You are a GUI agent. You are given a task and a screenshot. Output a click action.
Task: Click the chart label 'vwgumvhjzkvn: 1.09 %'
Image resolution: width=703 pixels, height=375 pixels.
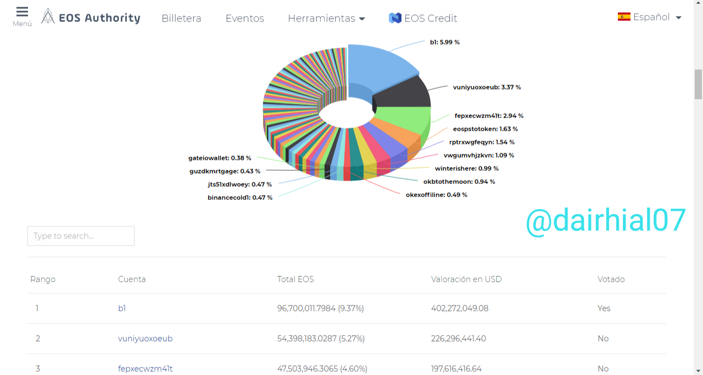tap(479, 155)
